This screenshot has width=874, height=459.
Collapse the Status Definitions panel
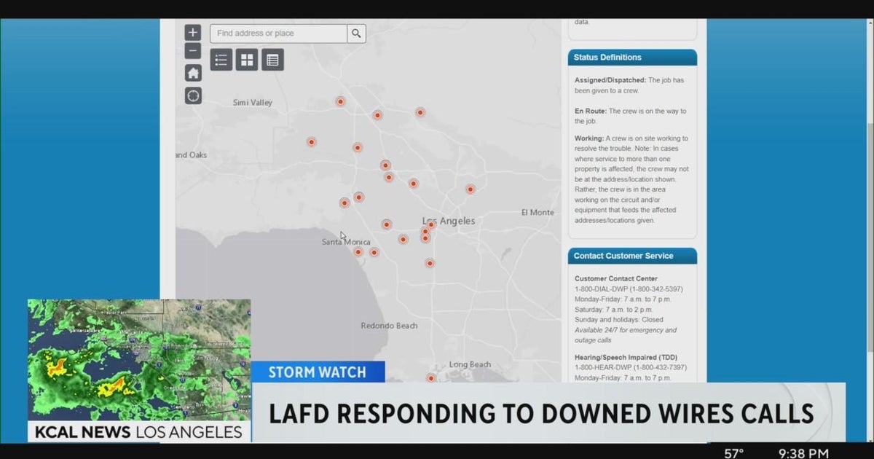click(632, 57)
